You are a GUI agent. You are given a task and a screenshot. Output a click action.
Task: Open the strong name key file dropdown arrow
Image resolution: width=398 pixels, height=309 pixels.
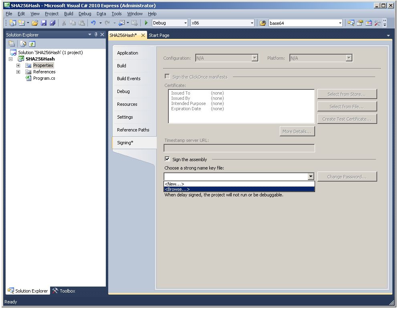tap(311, 176)
